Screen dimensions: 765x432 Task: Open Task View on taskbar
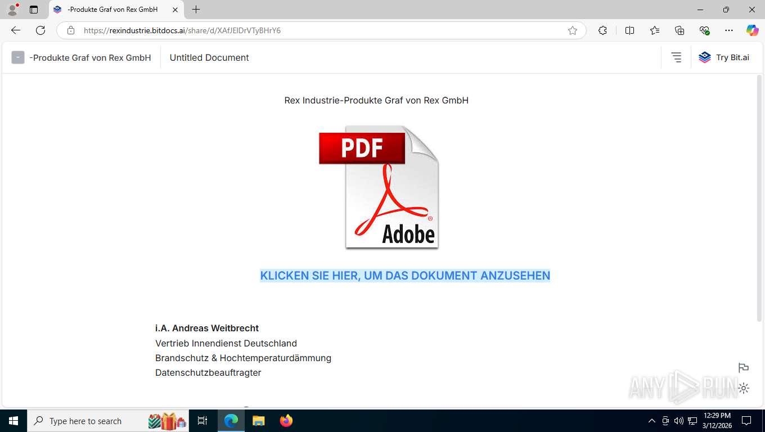click(202, 421)
